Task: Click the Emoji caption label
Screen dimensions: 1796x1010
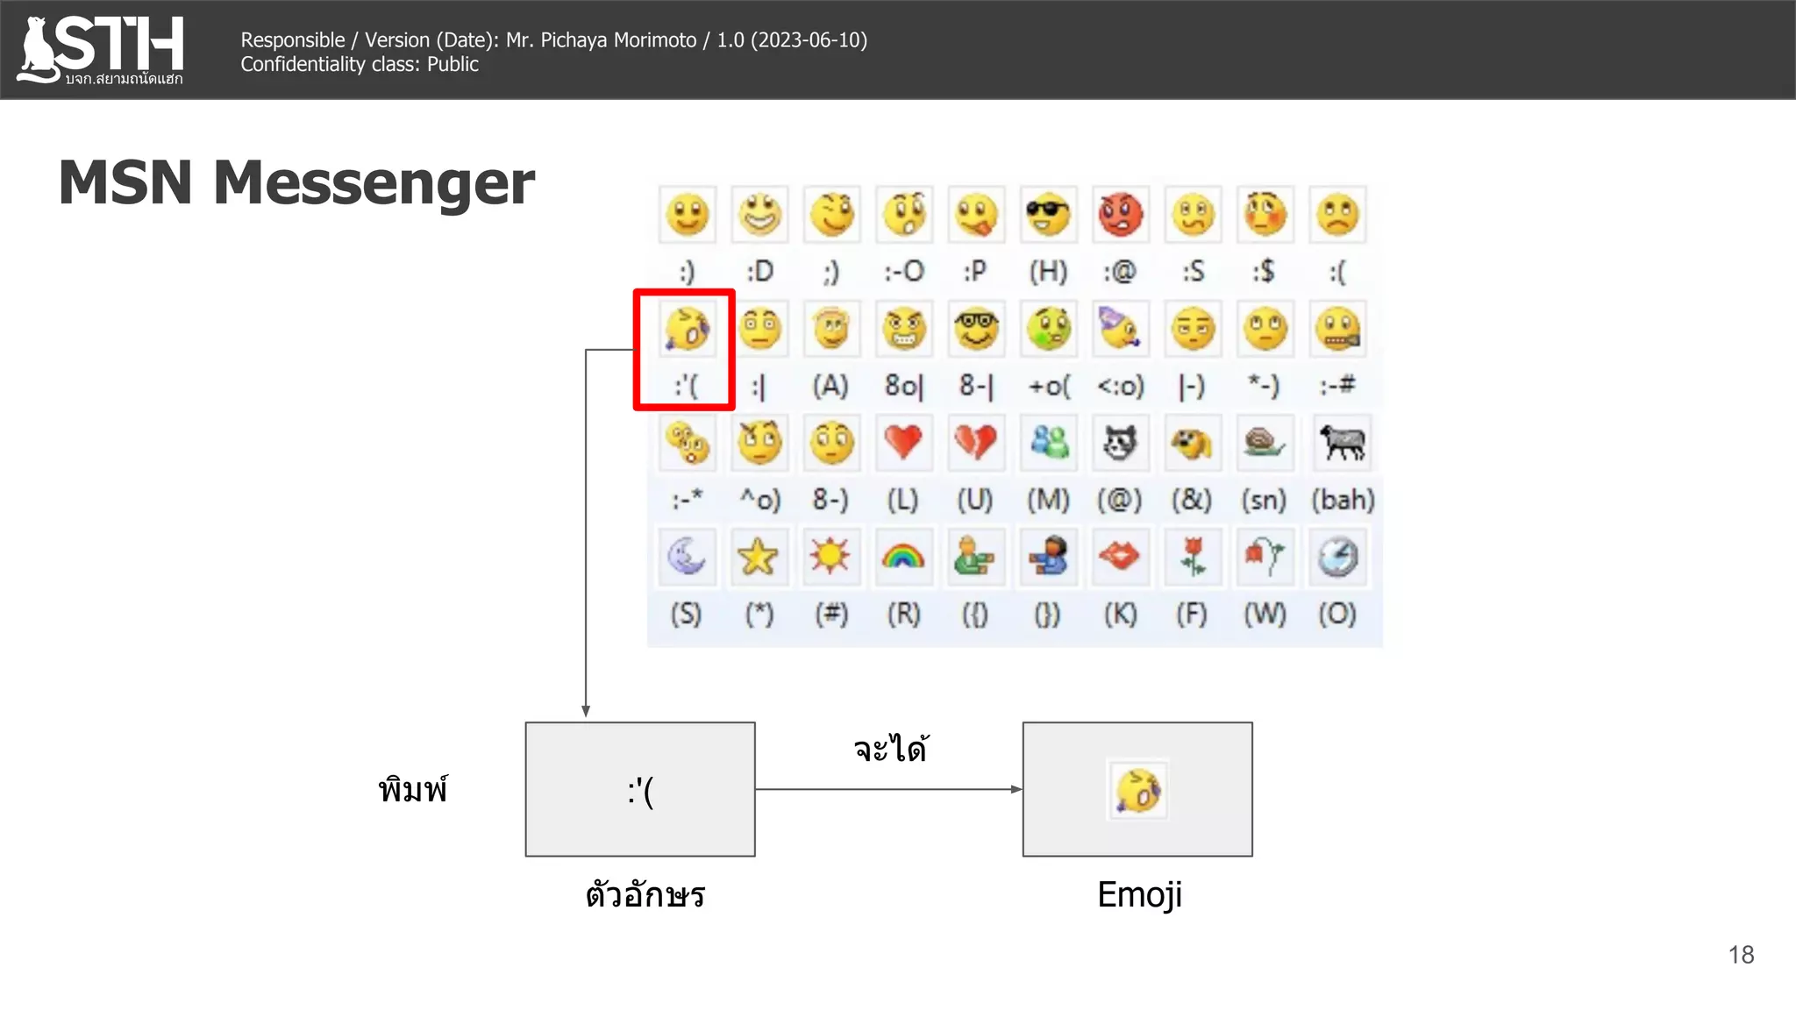Action: coord(1139,894)
